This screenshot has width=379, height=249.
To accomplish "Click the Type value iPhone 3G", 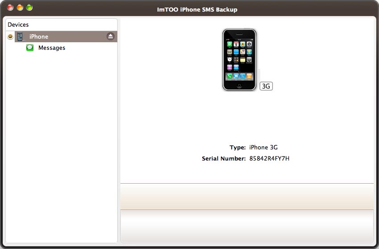I will tap(263, 147).
